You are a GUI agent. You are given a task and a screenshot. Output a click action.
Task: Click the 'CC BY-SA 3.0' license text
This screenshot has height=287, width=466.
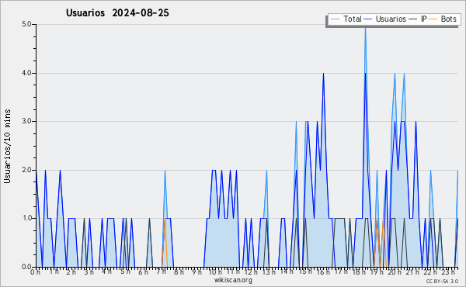click(x=442, y=282)
